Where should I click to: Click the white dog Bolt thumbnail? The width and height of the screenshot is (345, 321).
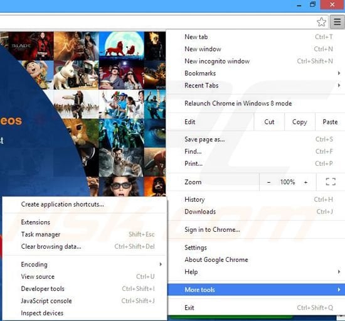76,75
